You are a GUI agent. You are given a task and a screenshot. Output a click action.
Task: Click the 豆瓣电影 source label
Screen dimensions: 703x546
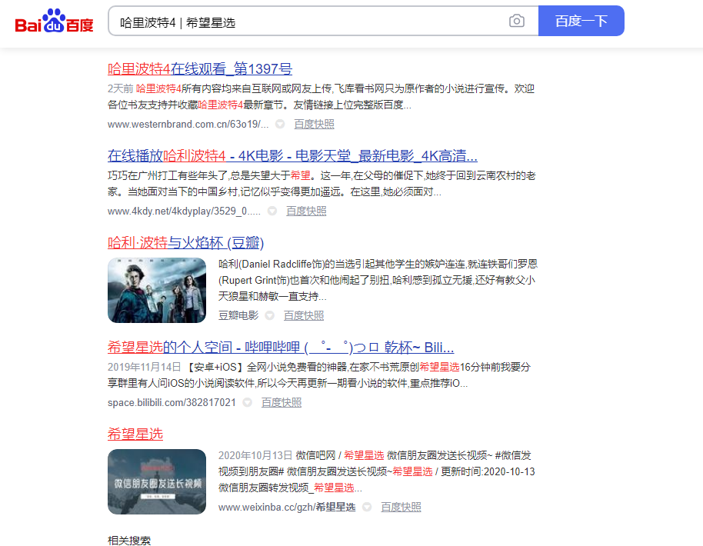coord(238,315)
